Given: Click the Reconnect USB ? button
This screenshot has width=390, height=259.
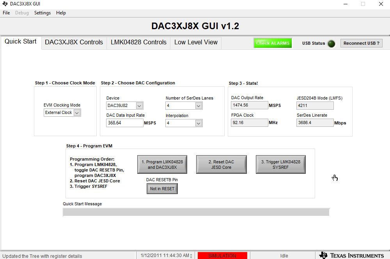Looking at the screenshot, I should click(x=362, y=43).
